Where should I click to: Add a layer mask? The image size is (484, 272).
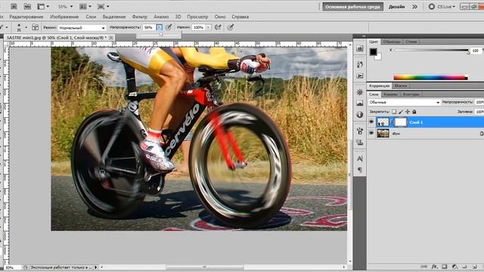tap(445, 267)
